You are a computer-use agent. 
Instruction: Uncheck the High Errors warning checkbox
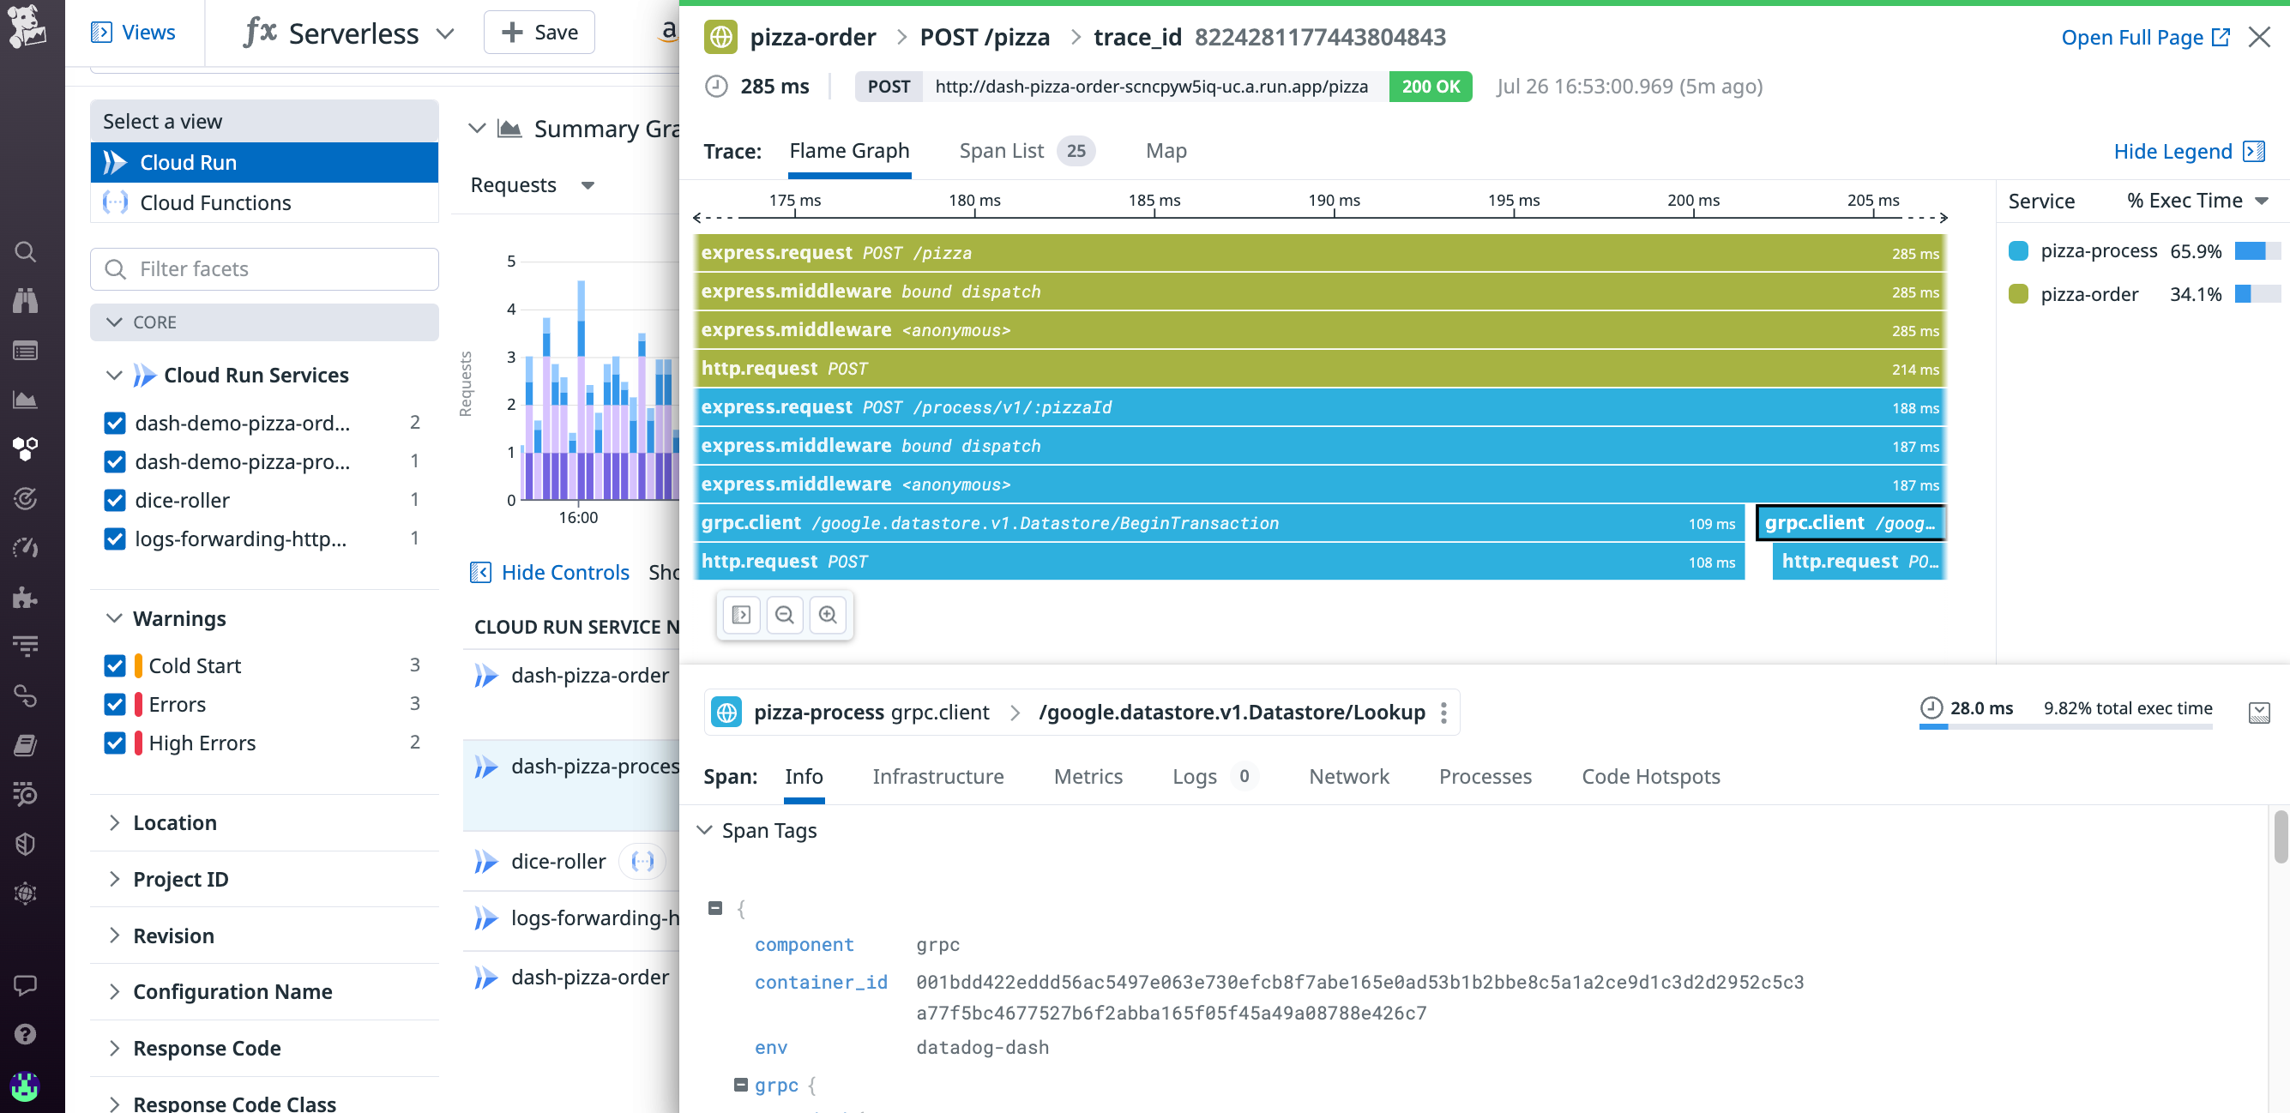pos(116,743)
